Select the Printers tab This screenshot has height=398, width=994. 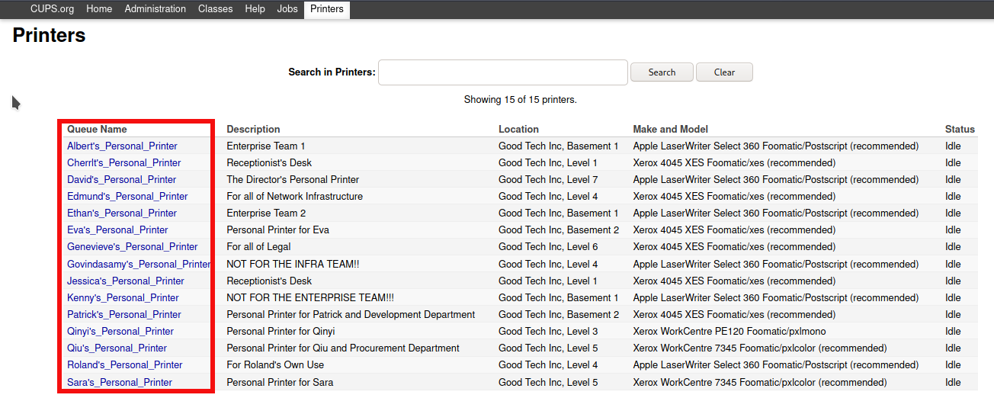coord(326,9)
